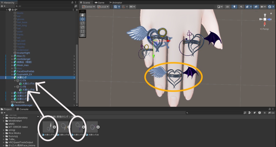The width and height of the screenshot is (276, 147).
Task: Search by label tag icon in Project
Action: pos(254,113)
